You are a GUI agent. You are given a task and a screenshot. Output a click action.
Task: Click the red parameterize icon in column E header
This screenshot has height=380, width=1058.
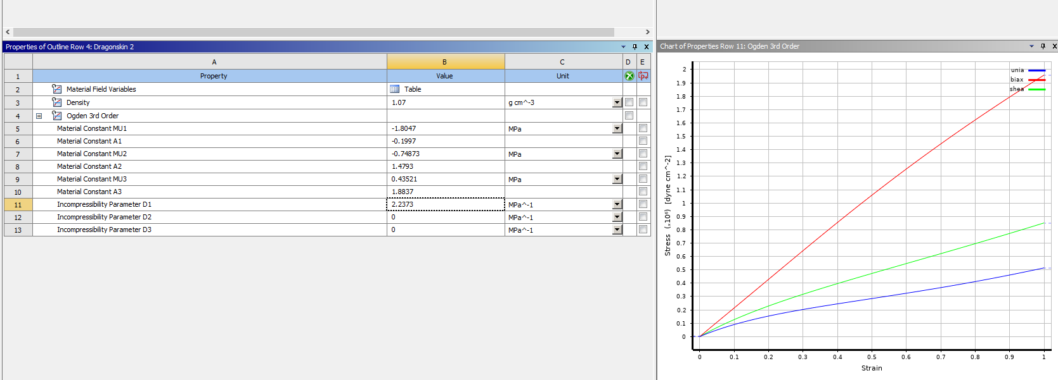643,76
